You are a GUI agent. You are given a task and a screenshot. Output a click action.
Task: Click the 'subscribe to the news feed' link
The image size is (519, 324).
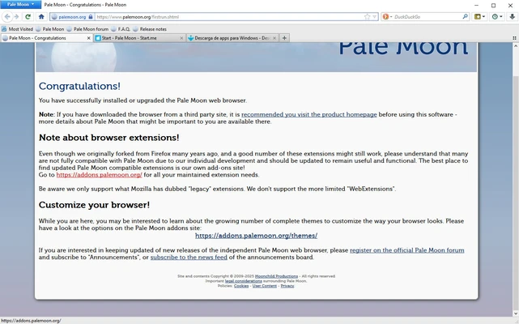tap(189, 257)
